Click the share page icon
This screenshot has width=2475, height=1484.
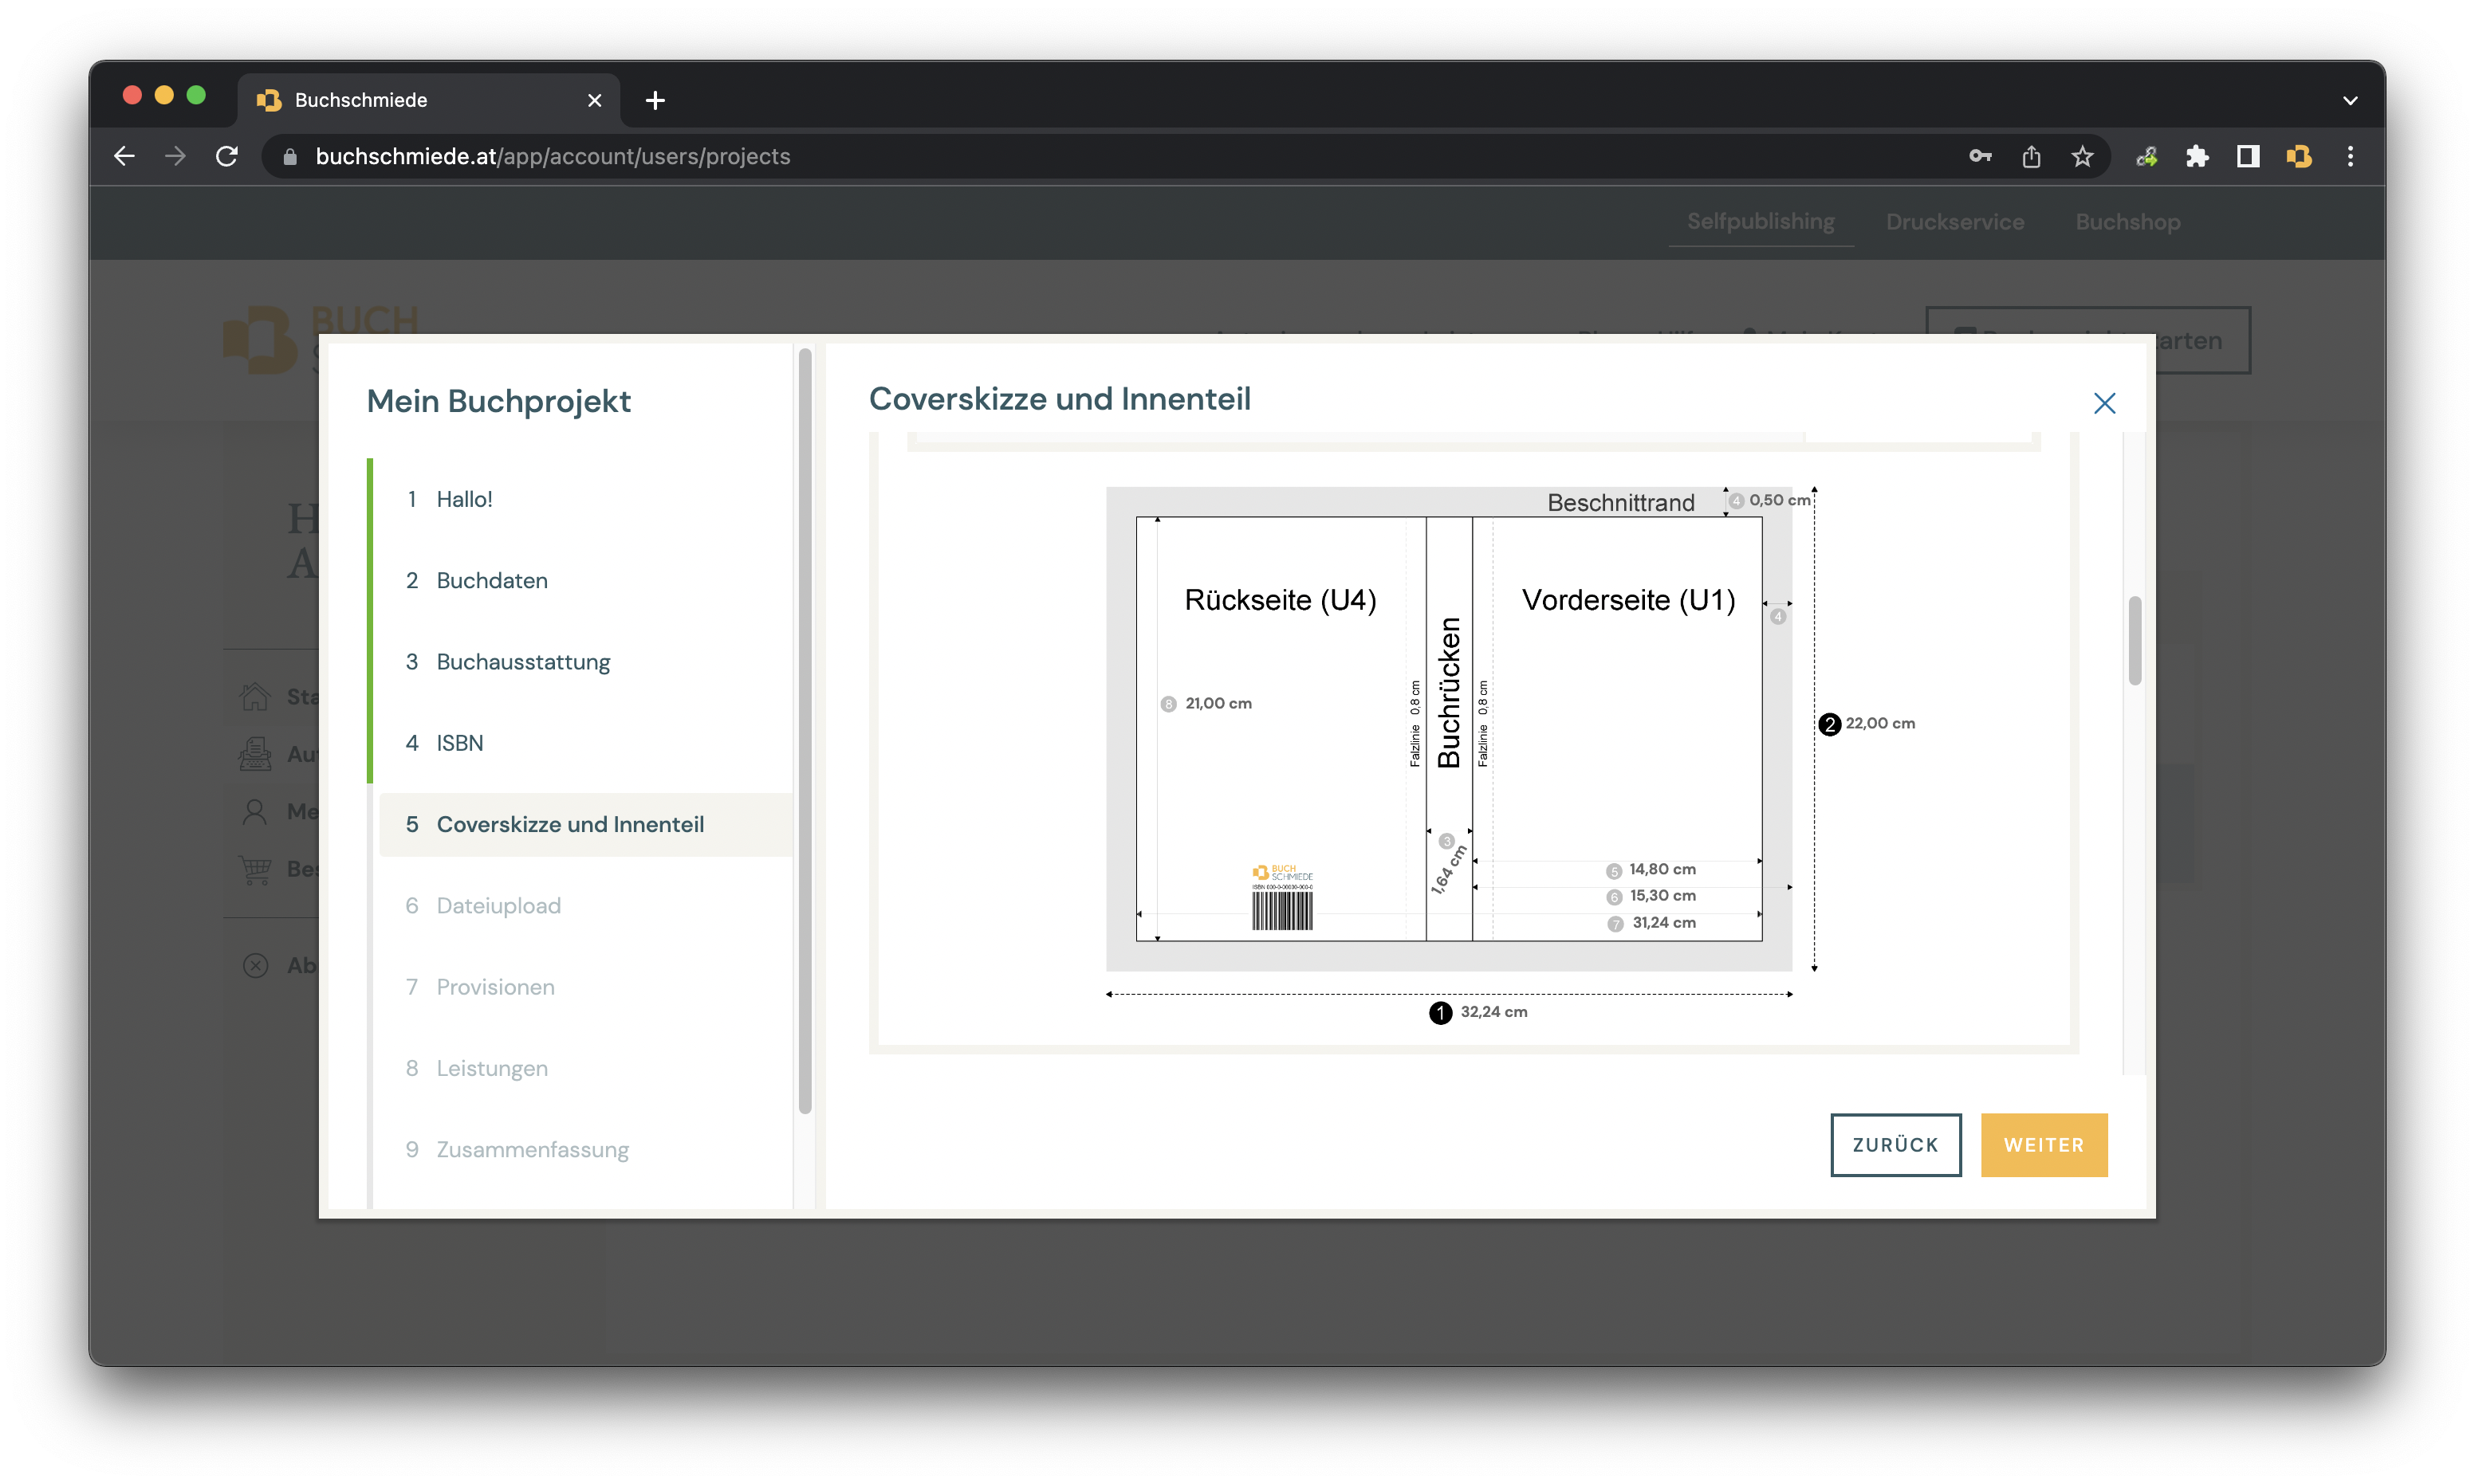tap(2031, 156)
